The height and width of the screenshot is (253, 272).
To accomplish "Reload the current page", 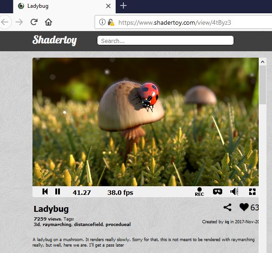I will point(34,22).
